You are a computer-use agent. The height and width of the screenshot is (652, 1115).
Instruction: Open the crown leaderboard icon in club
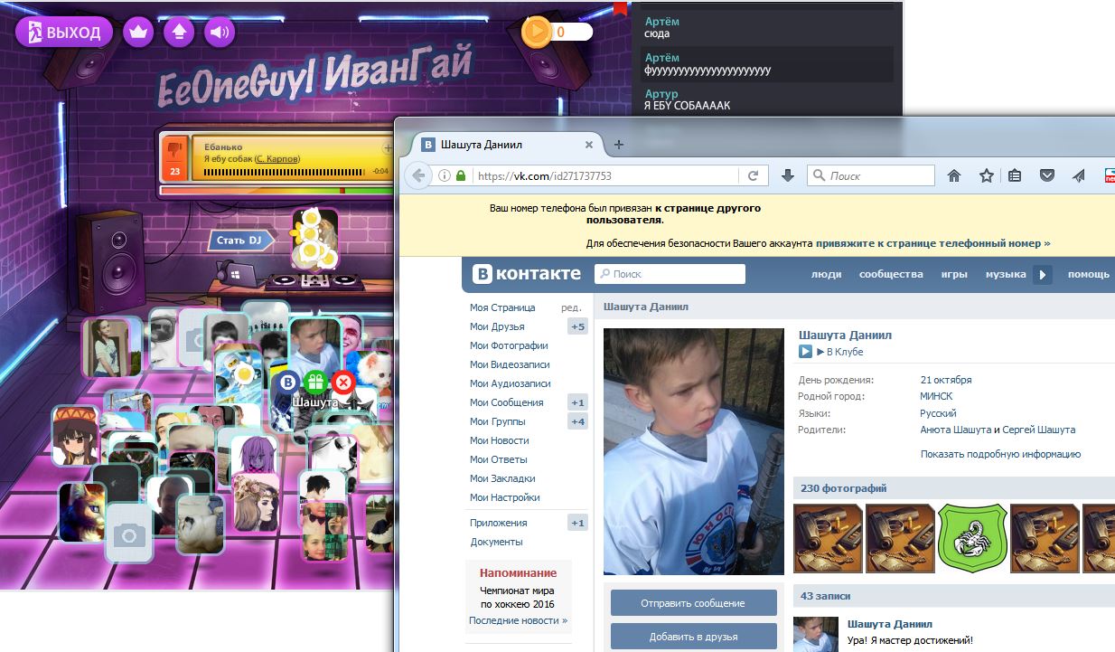pyautogui.click(x=138, y=33)
